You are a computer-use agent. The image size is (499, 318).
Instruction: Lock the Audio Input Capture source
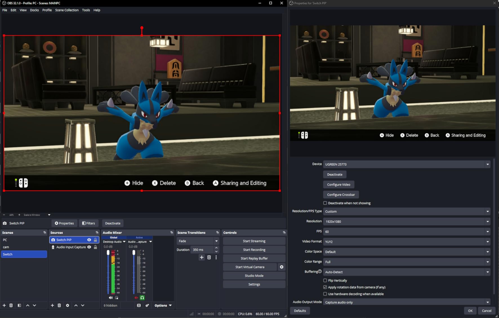tap(95, 247)
